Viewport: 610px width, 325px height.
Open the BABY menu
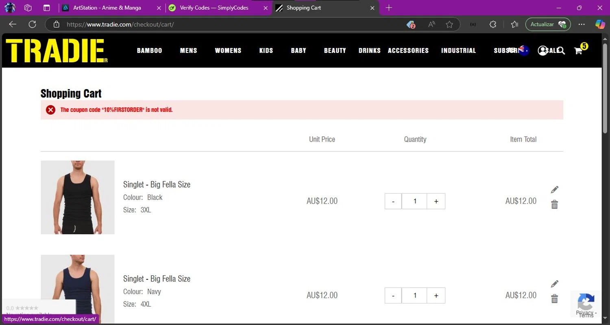coord(298,50)
